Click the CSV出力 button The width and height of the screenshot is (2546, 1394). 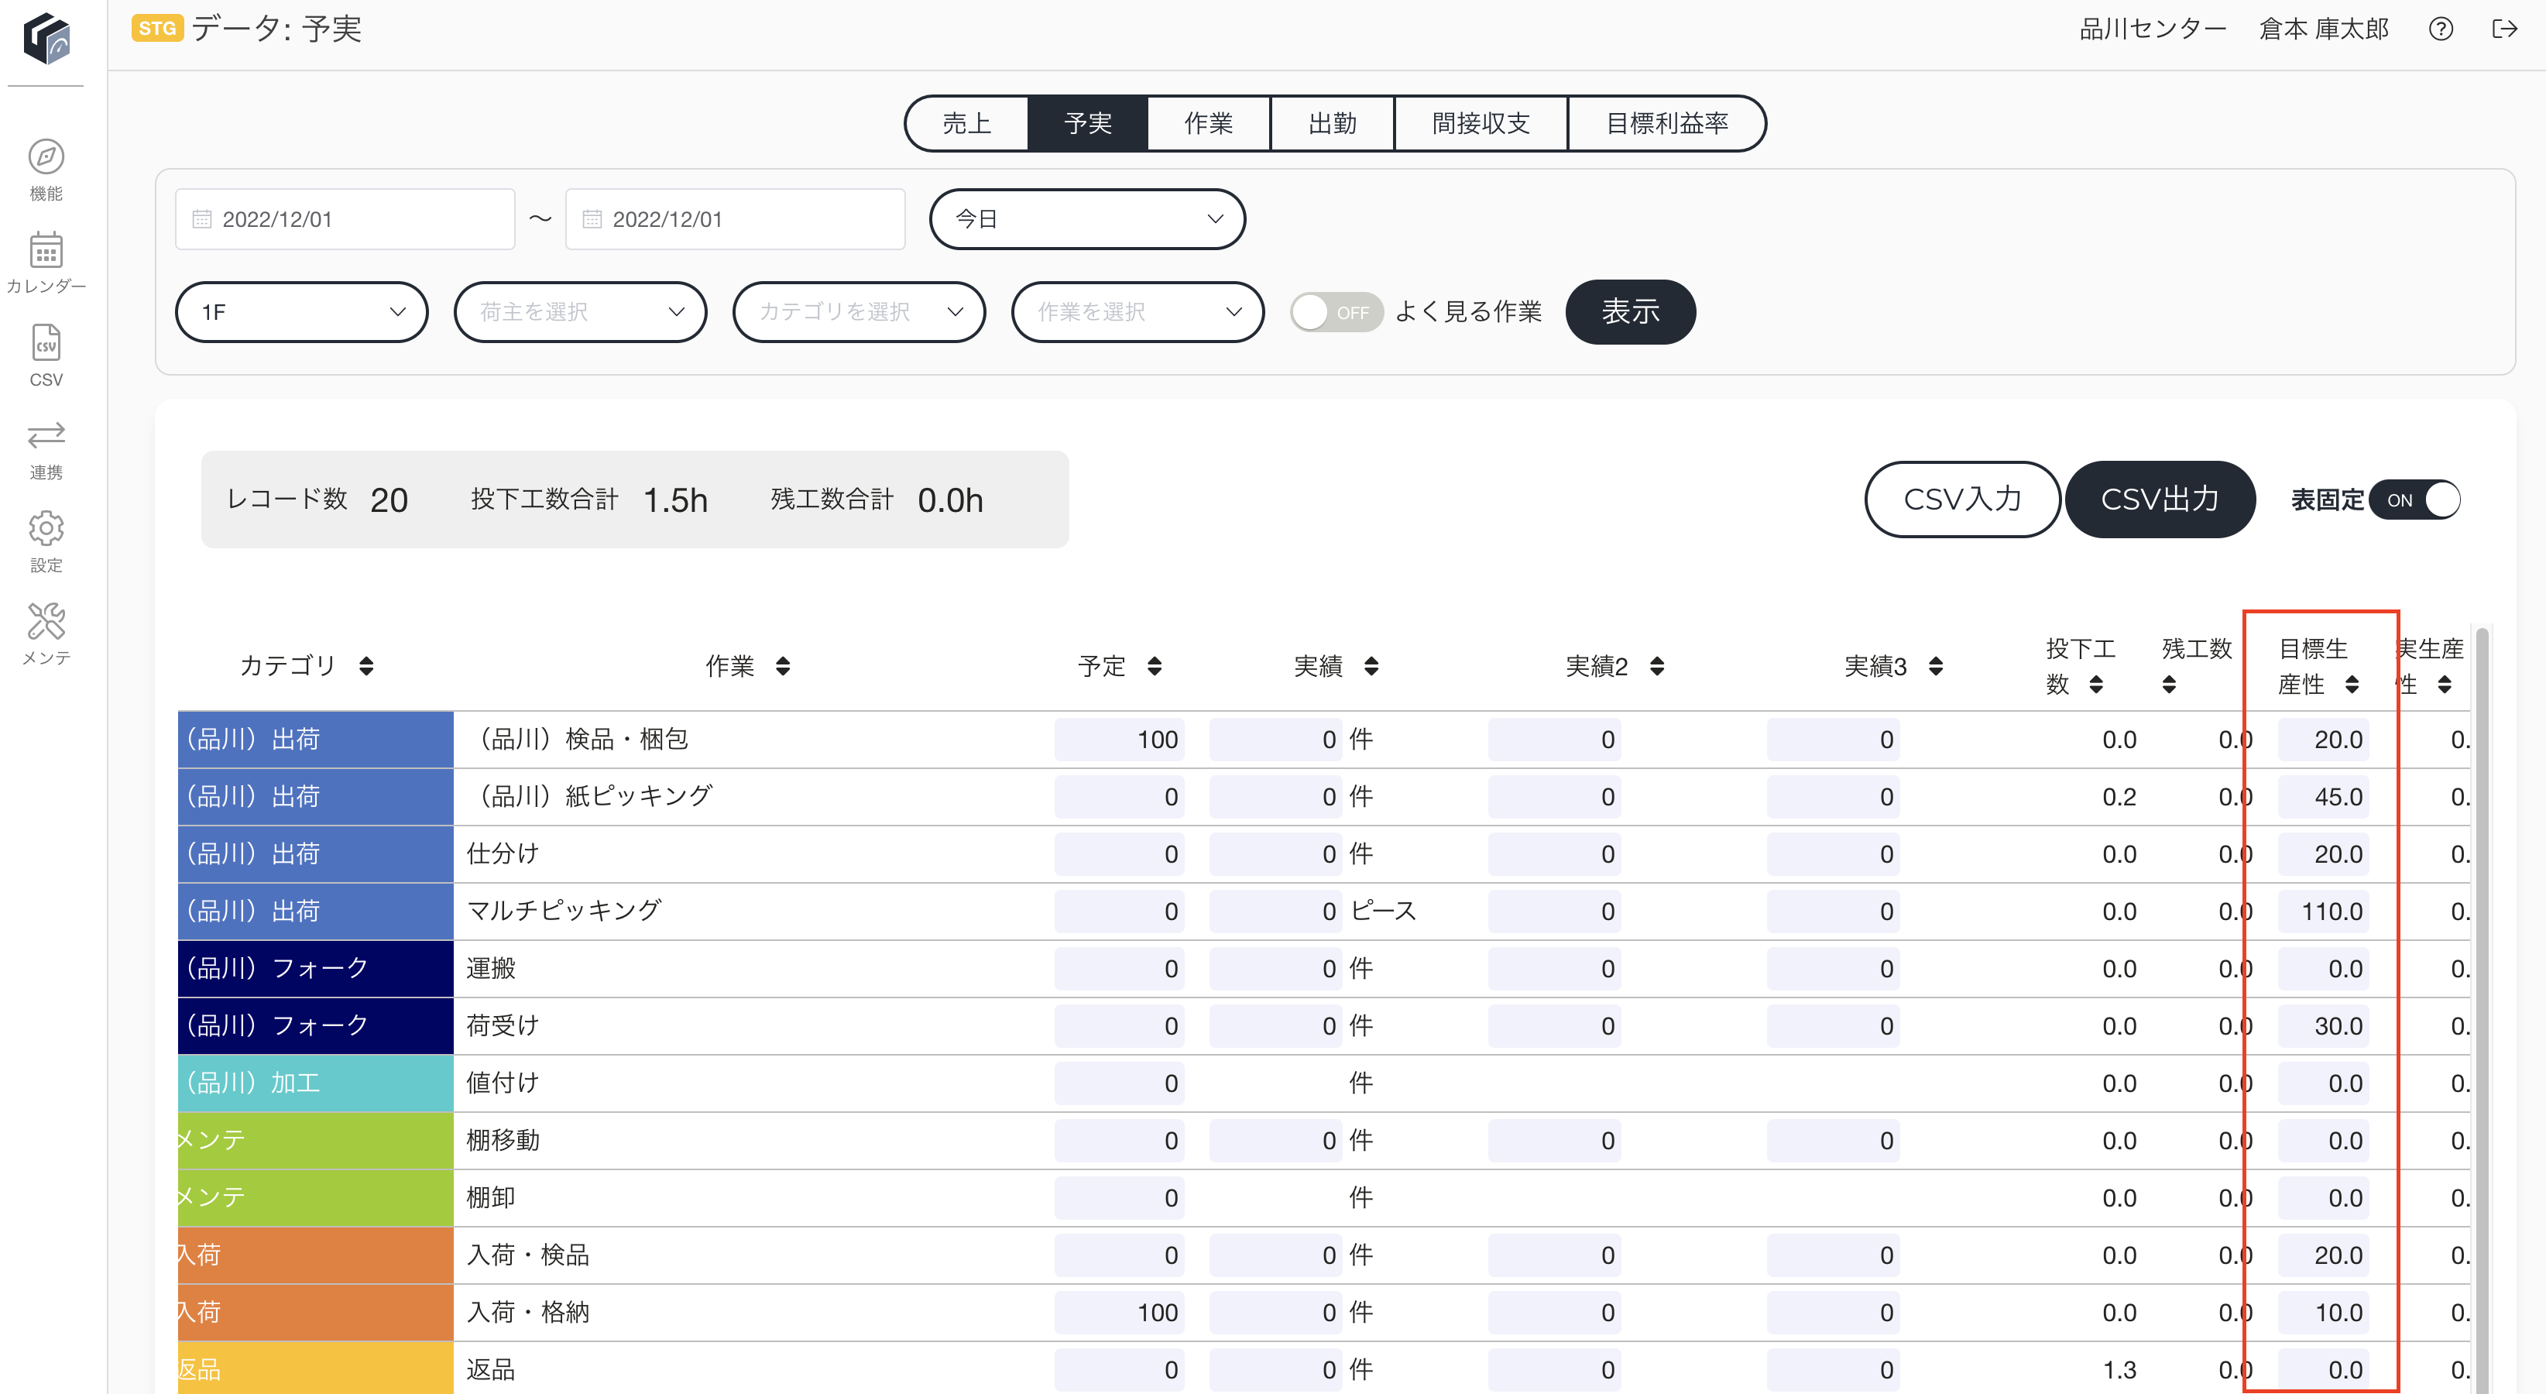pyautogui.click(x=2160, y=500)
